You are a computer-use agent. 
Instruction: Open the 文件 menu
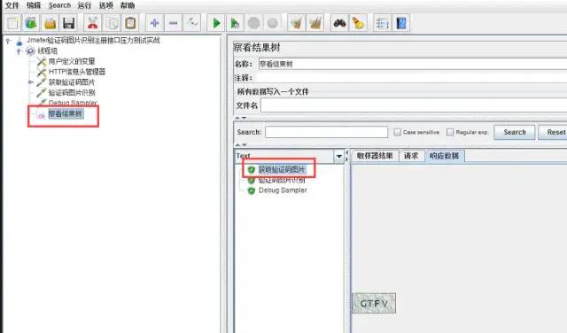[x=12, y=5]
